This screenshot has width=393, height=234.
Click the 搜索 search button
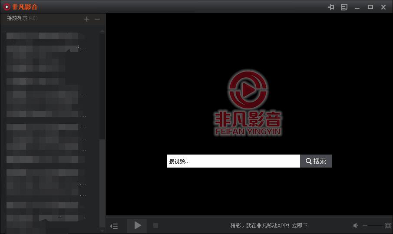coord(316,161)
